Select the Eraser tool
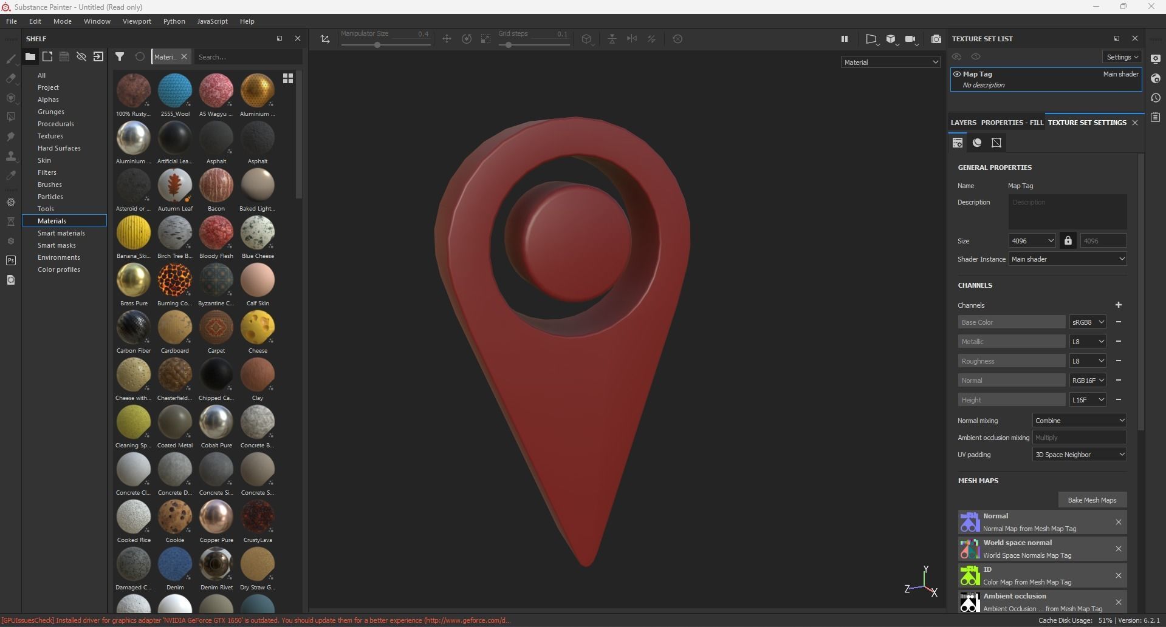Image resolution: width=1166 pixels, height=627 pixels. click(11, 79)
